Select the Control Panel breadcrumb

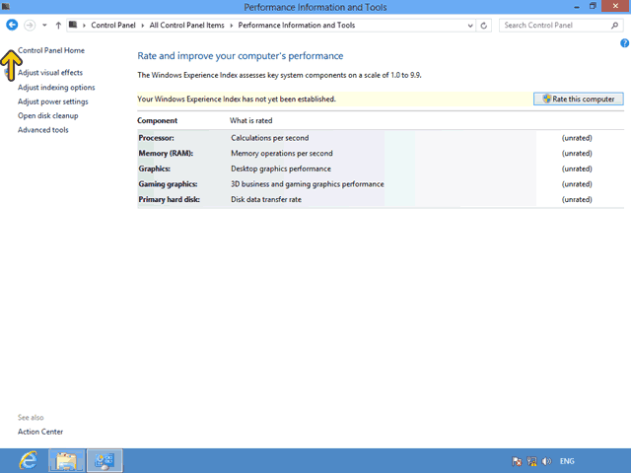coord(113,25)
